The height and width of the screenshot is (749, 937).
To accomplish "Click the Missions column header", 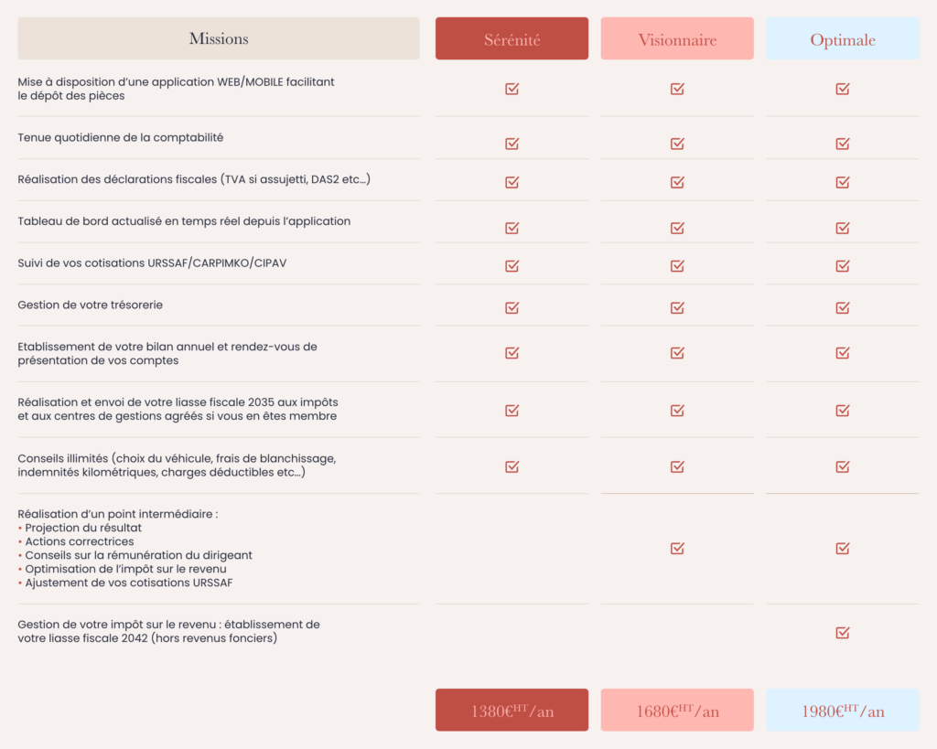I will (x=219, y=38).
